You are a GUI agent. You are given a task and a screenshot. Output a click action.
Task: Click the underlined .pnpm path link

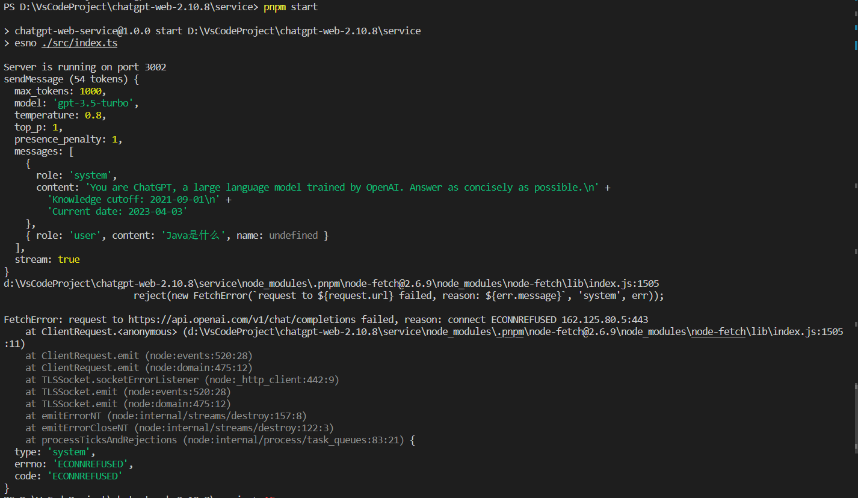click(x=508, y=331)
